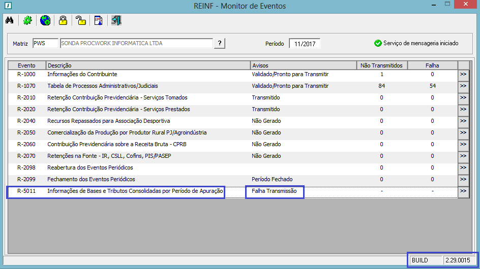Select the R-2010 Serviços Tomados row
Screen dimensions: 480x269
click(117, 97)
